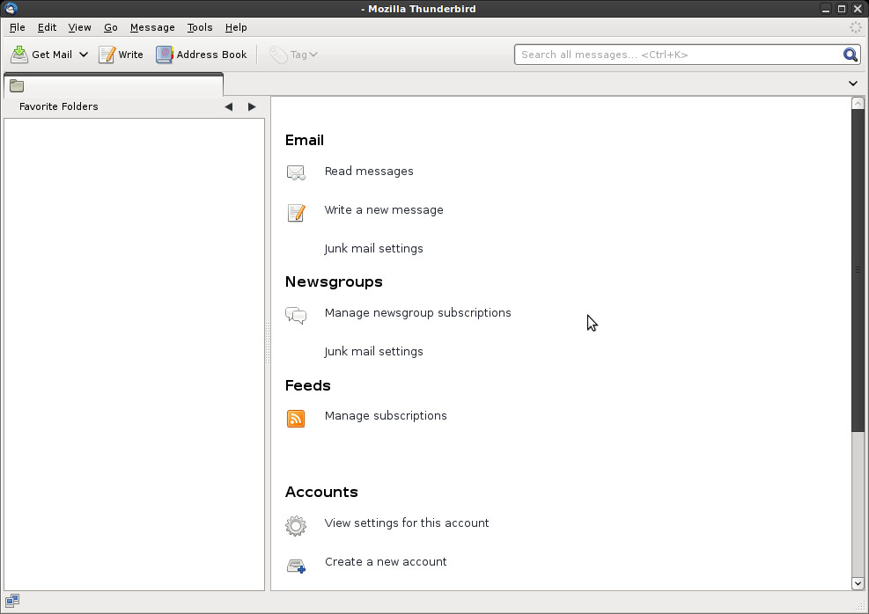
Task: Open the Get Mail dropdown arrow
Action: [x=84, y=55]
